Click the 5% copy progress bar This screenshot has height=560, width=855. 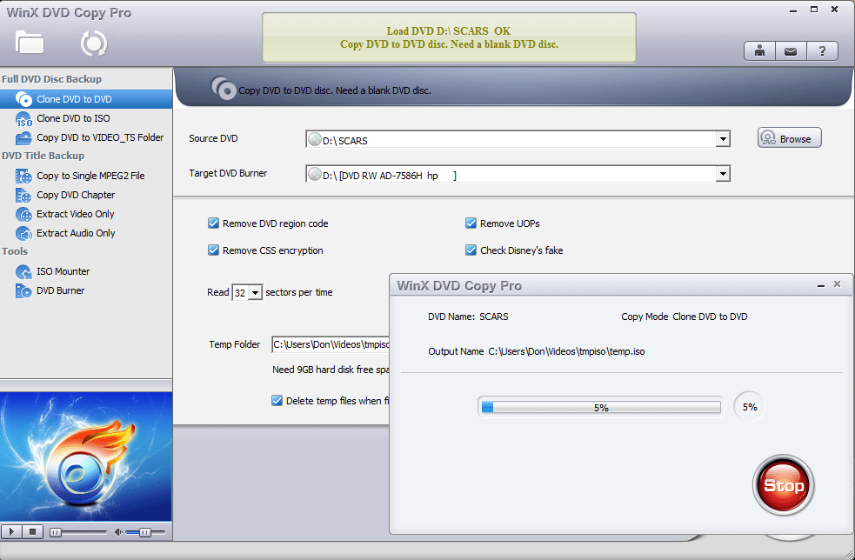pos(601,407)
